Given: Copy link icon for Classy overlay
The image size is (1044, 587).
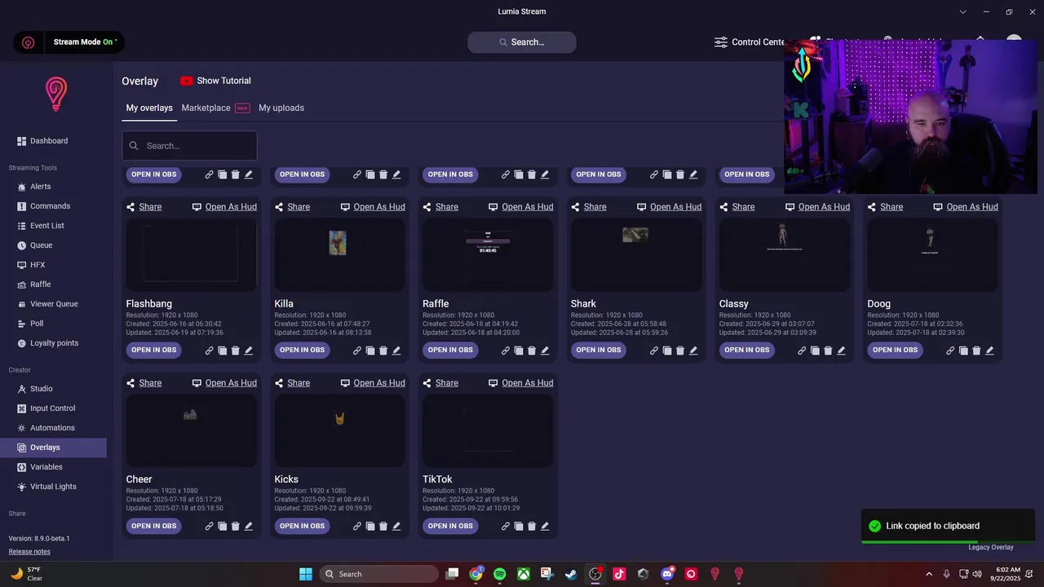Looking at the screenshot, I should tap(802, 351).
